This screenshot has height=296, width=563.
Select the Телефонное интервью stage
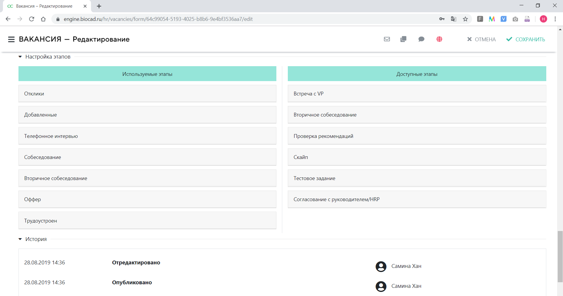pyautogui.click(x=147, y=136)
